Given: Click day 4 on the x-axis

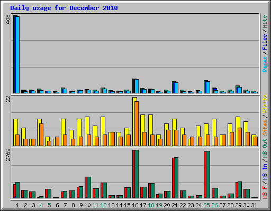Looking at the screenshot, I should coord(41,205).
